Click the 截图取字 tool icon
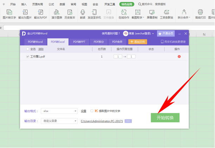 coord(138,12)
